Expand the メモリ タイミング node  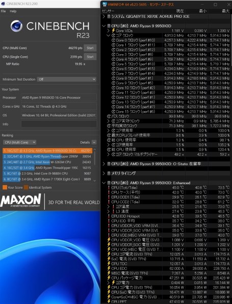[104, 173]
